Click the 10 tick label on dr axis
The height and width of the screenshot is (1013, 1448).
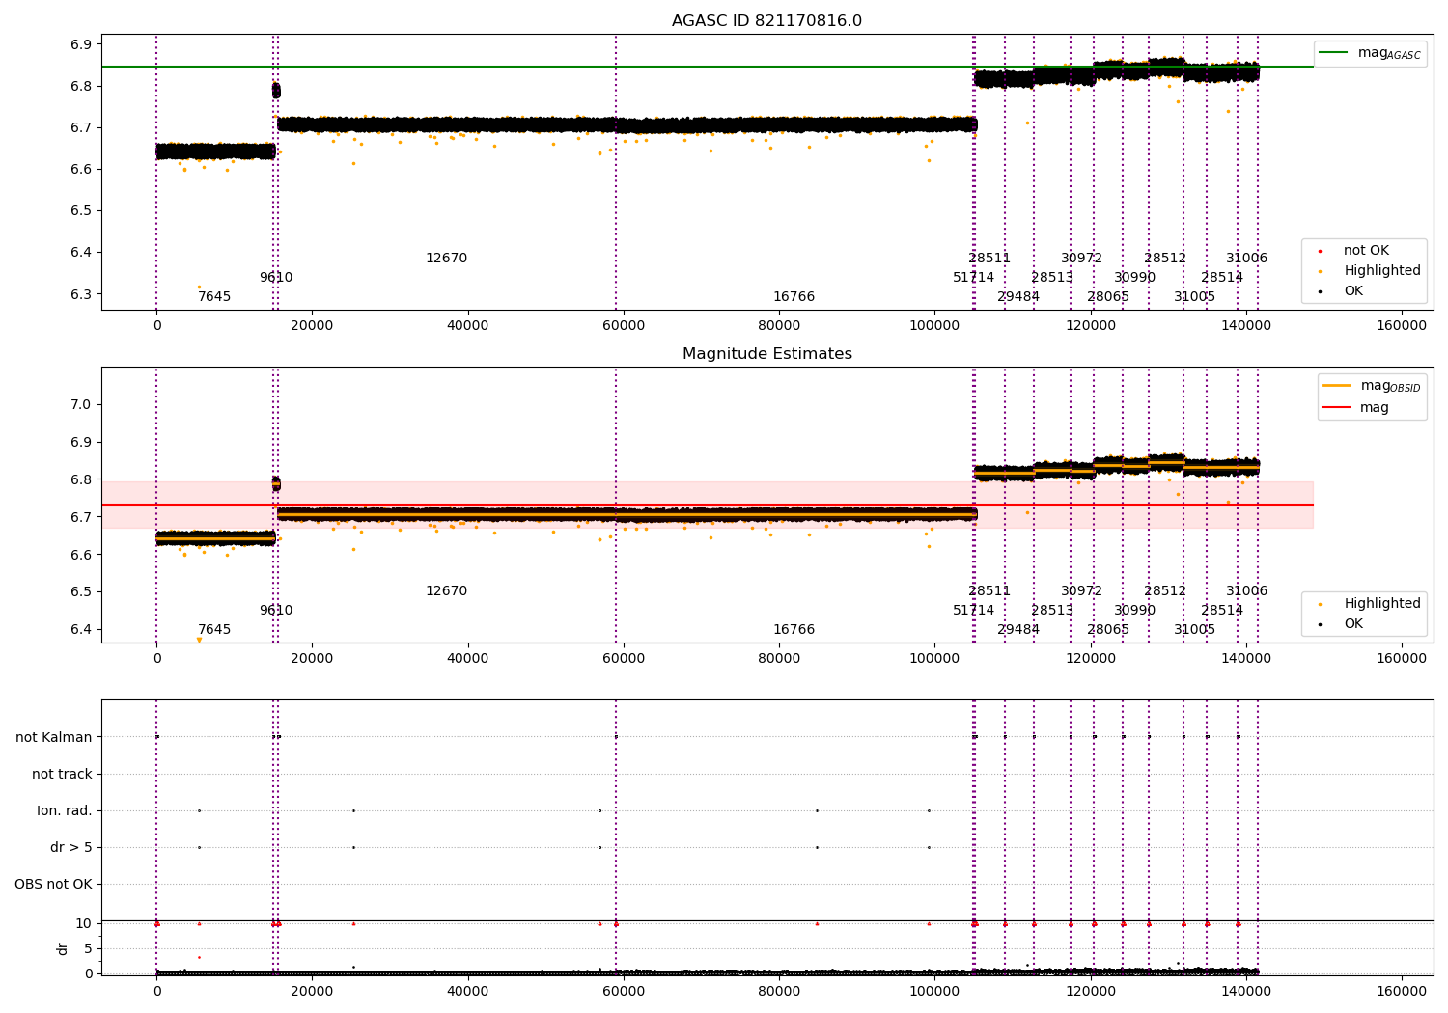pyautogui.click(x=84, y=923)
